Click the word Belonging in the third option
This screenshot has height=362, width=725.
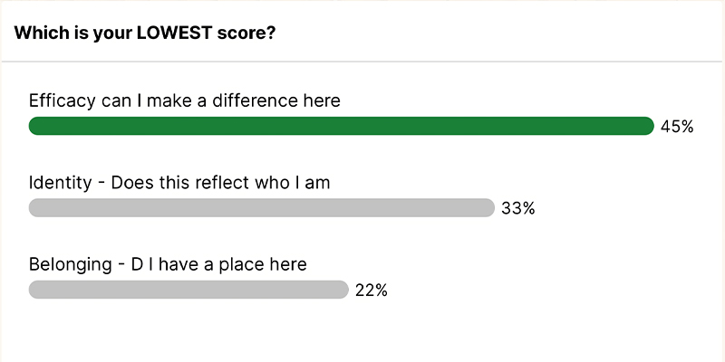coord(71,265)
